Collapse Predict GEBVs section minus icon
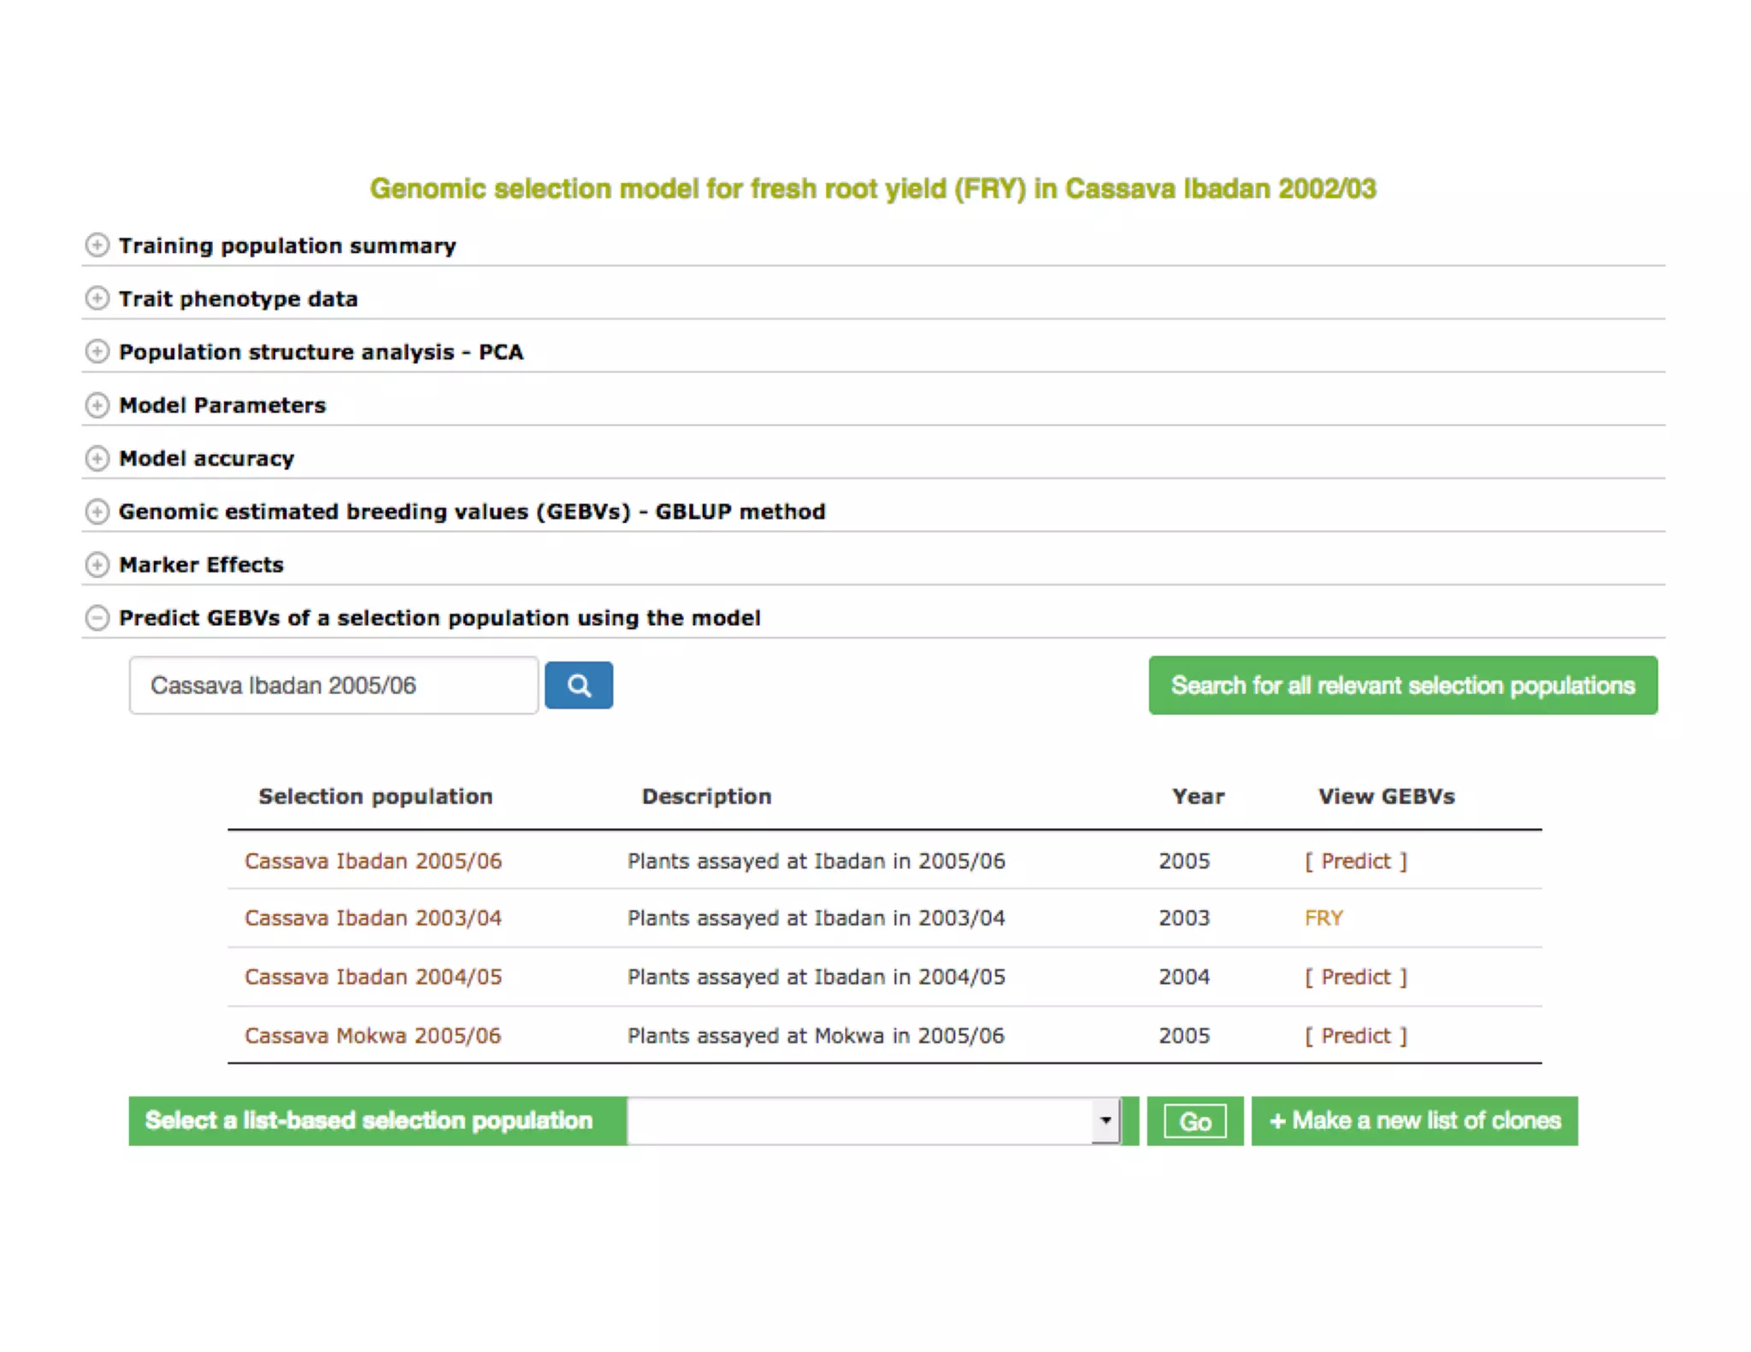 [97, 617]
